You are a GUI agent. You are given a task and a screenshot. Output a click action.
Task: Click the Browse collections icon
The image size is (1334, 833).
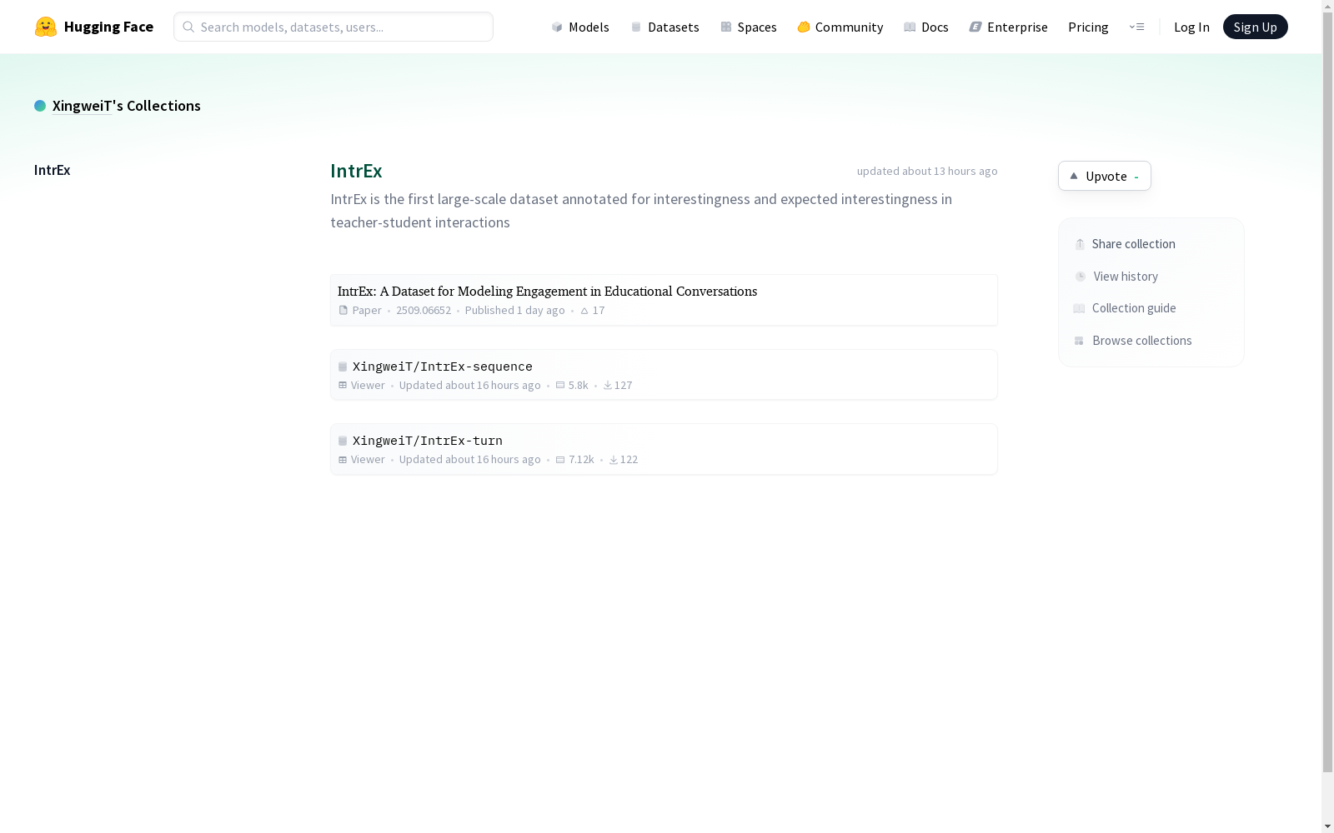[x=1079, y=341]
